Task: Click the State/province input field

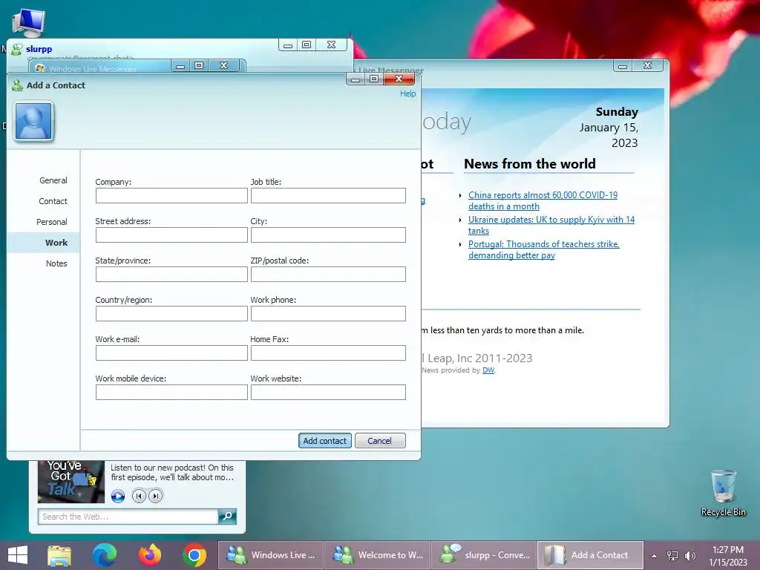Action: coord(171,275)
